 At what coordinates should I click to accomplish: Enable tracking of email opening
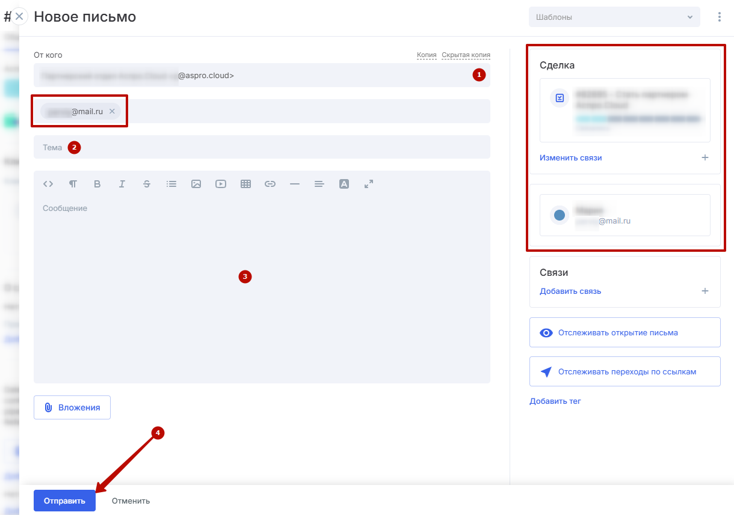coord(625,332)
